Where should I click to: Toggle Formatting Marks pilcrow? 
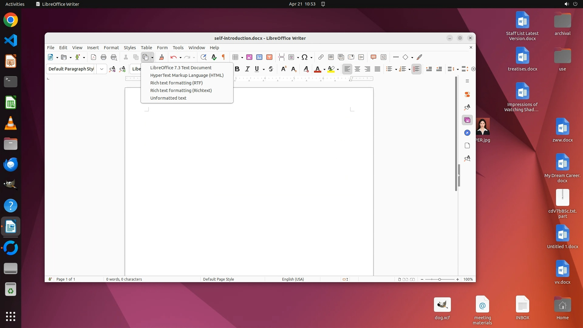[x=223, y=57]
